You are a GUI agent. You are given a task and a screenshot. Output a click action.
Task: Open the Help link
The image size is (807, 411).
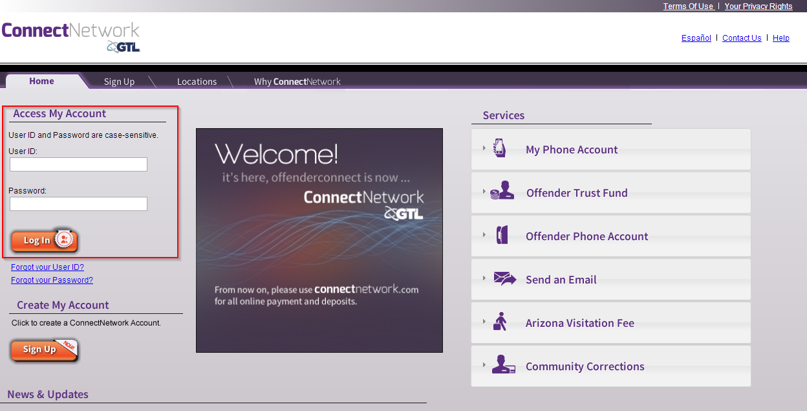(781, 38)
